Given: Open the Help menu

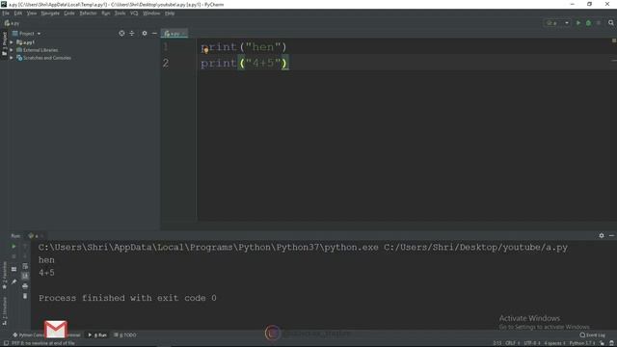Looking at the screenshot, I should point(170,13).
